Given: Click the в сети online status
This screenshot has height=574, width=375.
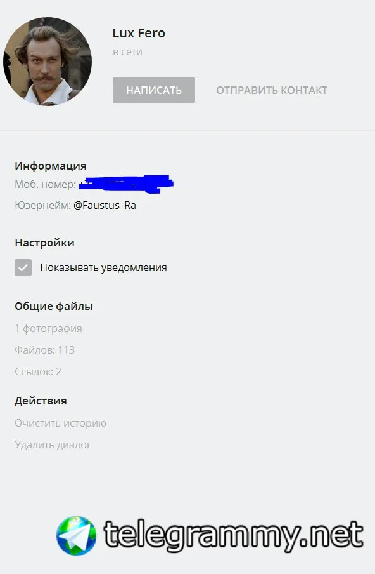Looking at the screenshot, I should point(127,52).
